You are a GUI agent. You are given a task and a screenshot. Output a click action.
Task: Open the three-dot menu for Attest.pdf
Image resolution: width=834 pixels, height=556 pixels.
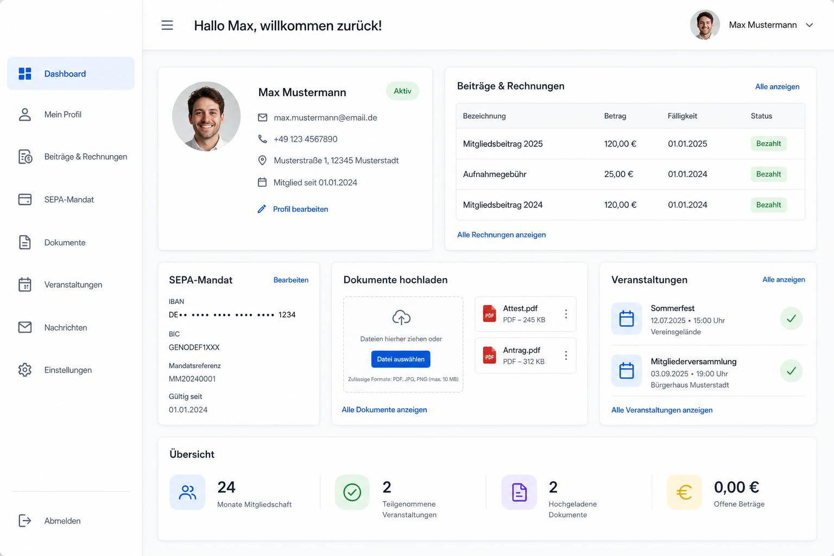(x=566, y=314)
